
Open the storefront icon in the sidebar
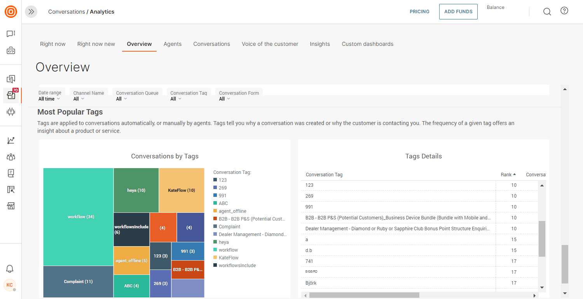click(10, 206)
